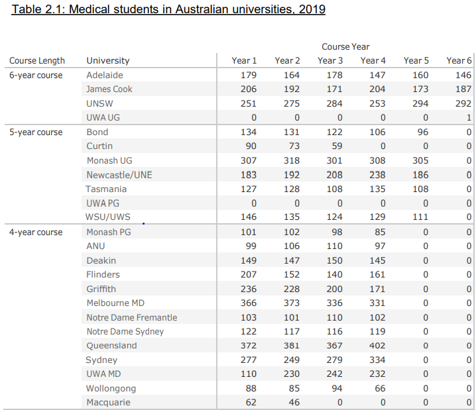The height and width of the screenshot is (410, 476).
Task: Click Bond's Year 5 value 96
Action: [423, 132]
